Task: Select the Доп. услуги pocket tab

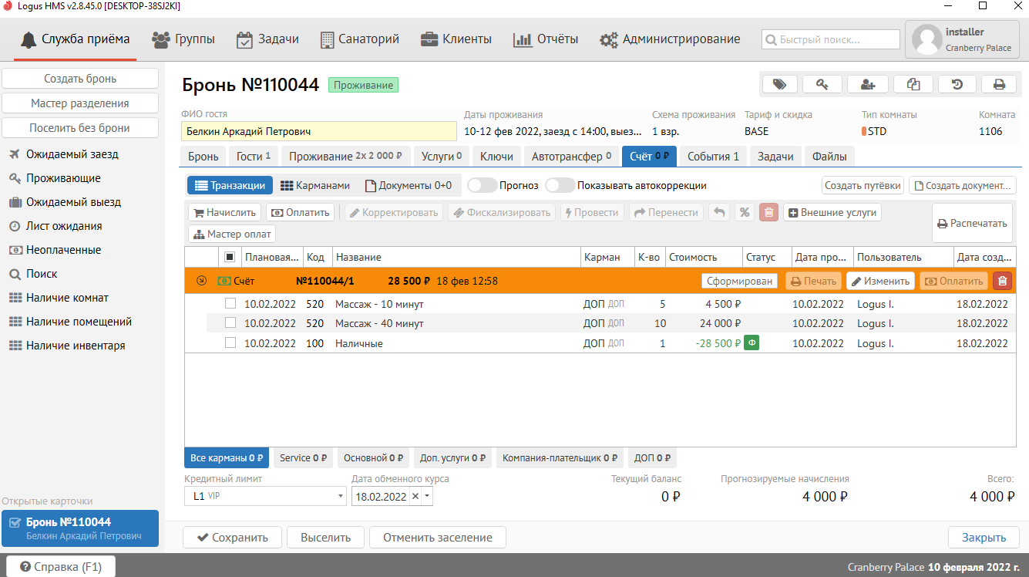Action: (452, 458)
